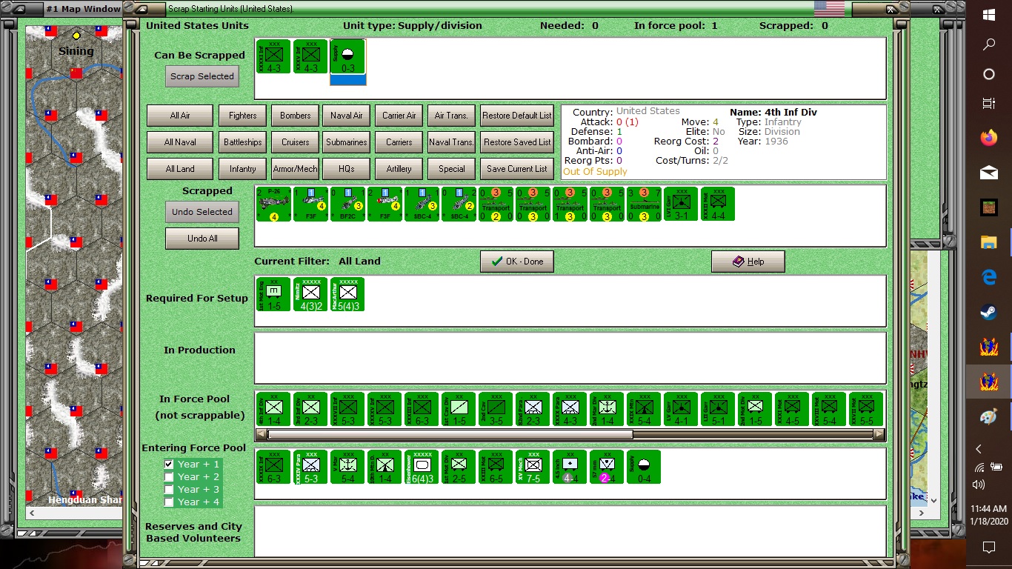Open File Explorer from the taskbar

pyautogui.click(x=988, y=242)
